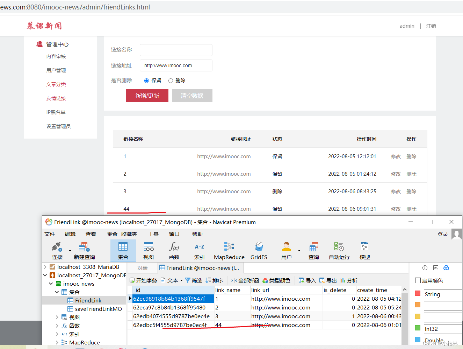Switch to the 对象 tab

pos(142,268)
